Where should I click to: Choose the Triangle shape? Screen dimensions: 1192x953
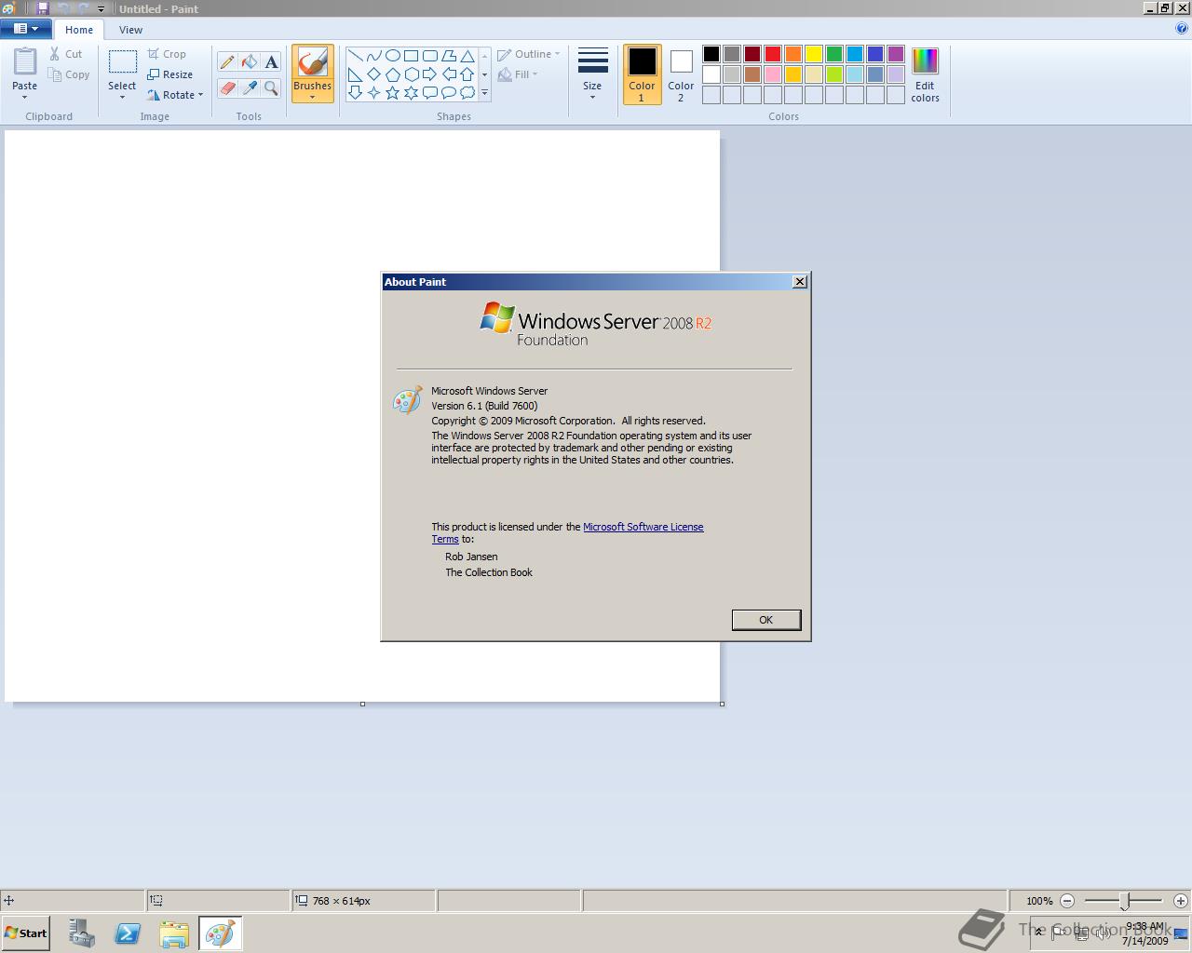(x=467, y=56)
